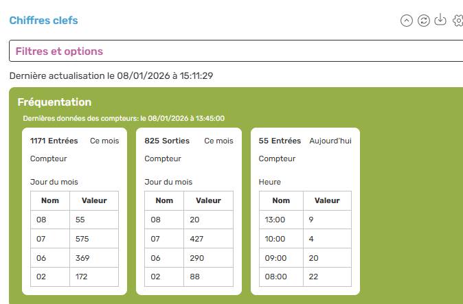Sort by Nom in the 1171 Entrées table

tap(50, 200)
